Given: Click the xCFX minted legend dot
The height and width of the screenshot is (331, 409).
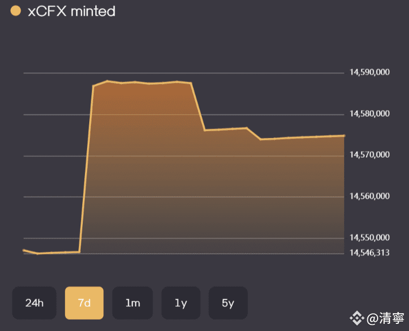Looking at the screenshot, I should point(15,11).
